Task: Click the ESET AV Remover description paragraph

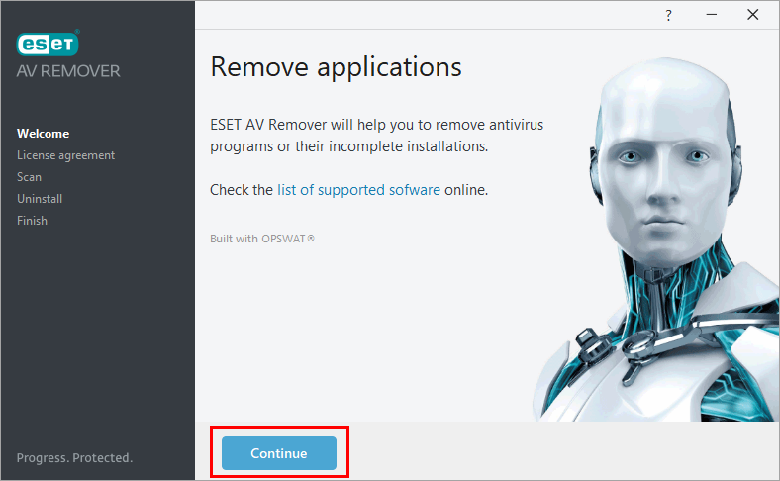Action: [x=376, y=136]
